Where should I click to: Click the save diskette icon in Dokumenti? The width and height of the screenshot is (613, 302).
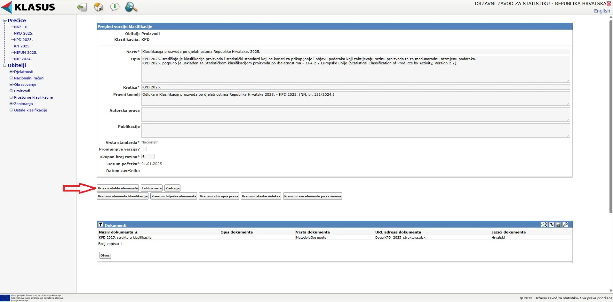[558, 225]
